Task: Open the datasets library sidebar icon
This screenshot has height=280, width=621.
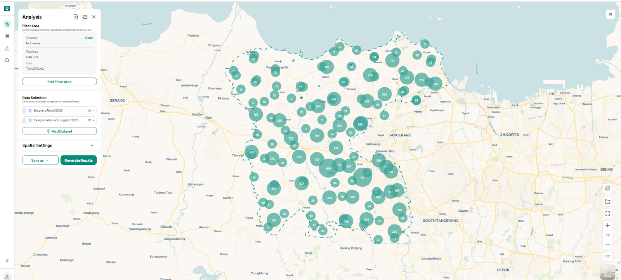Action: 7,36
